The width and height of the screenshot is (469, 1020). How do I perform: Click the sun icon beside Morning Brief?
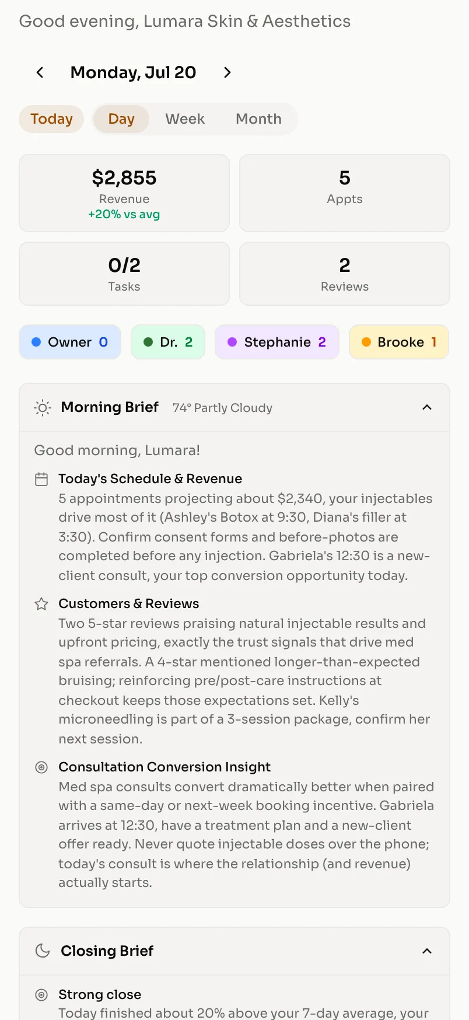coord(43,407)
